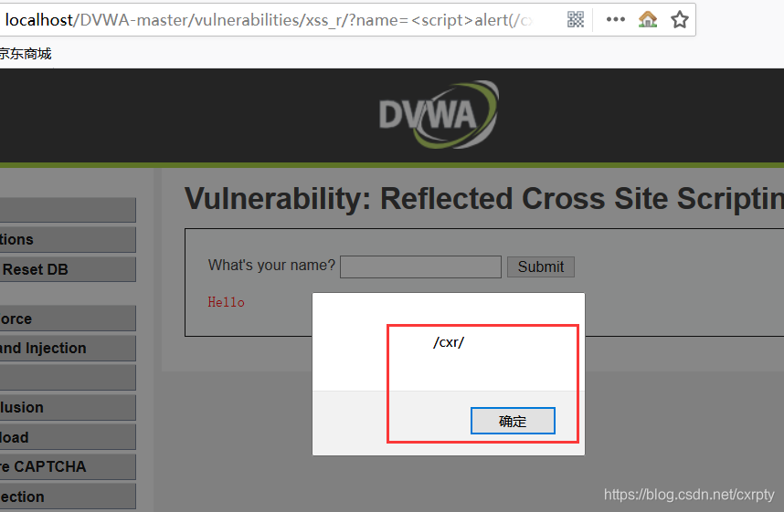
Task: Click the Submit button
Action: 541,266
